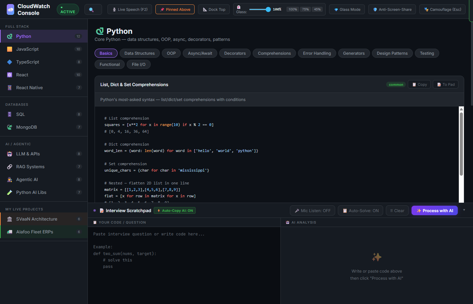Open the Python AI Libs icon
The height and width of the screenshot is (304, 473).
(10, 193)
